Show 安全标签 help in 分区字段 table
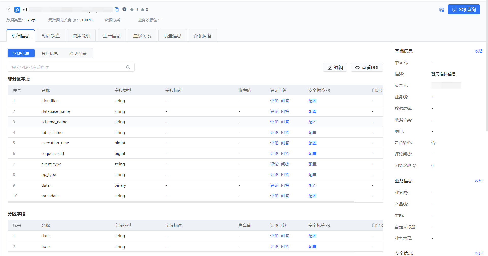The width and height of the screenshot is (488, 256). tap(328, 226)
